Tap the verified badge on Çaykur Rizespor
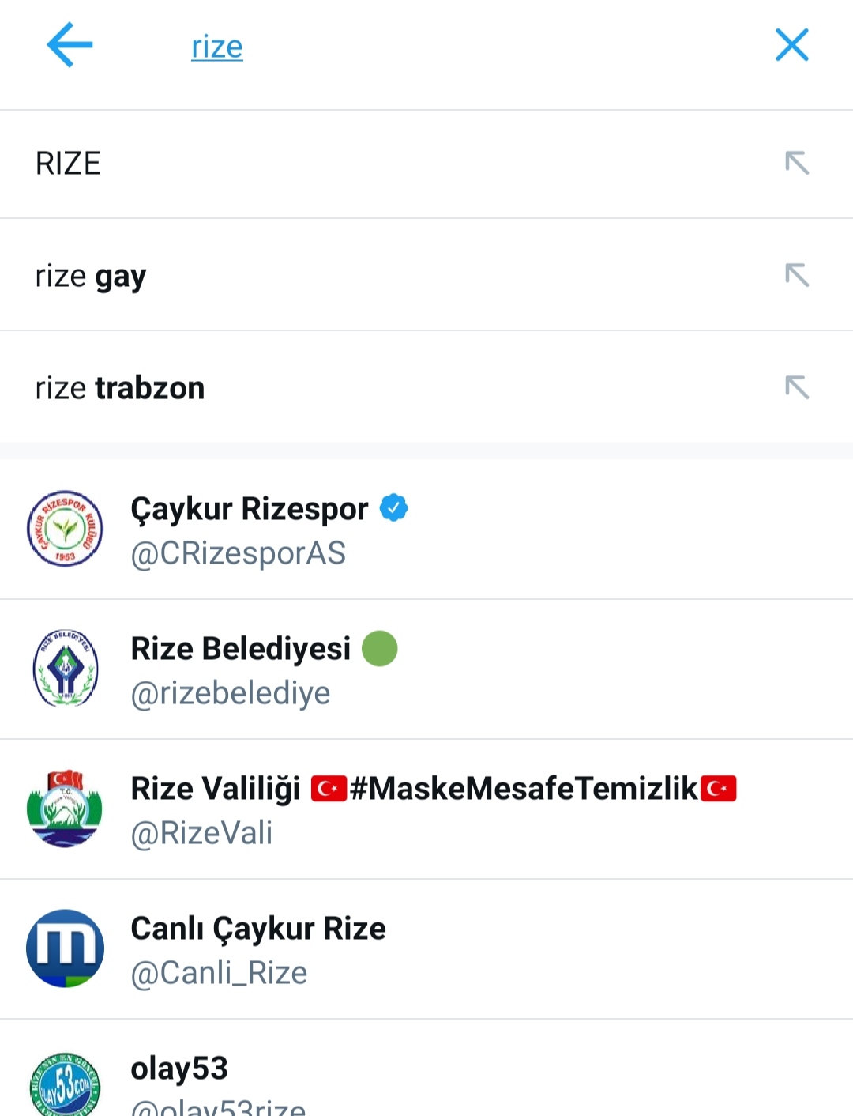 click(x=393, y=507)
